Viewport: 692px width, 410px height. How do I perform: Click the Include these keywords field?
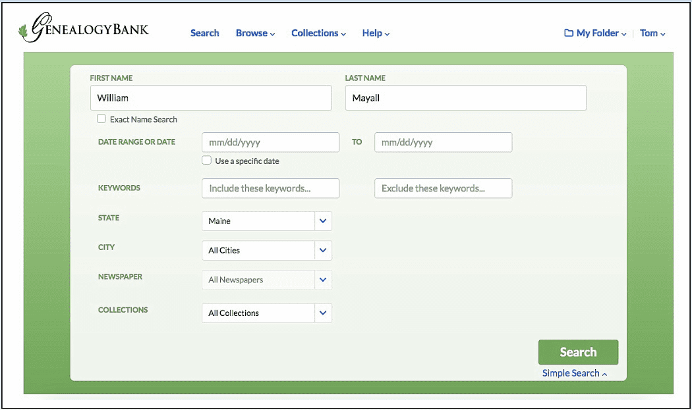point(270,188)
